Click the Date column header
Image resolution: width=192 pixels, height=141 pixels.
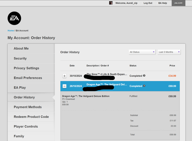pyautogui.click(x=72, y=66)
